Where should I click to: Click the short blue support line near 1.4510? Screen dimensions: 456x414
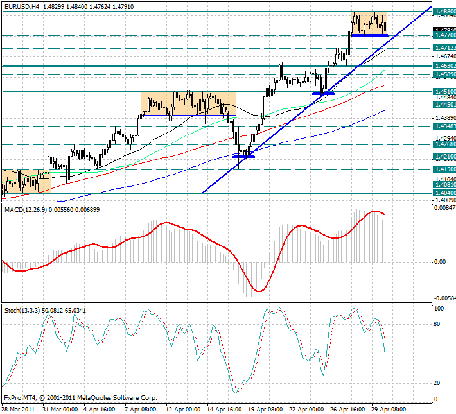pos(323,94)
